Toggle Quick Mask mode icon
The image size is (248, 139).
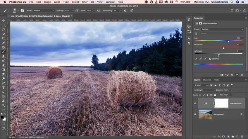click(x=3, y=124)
